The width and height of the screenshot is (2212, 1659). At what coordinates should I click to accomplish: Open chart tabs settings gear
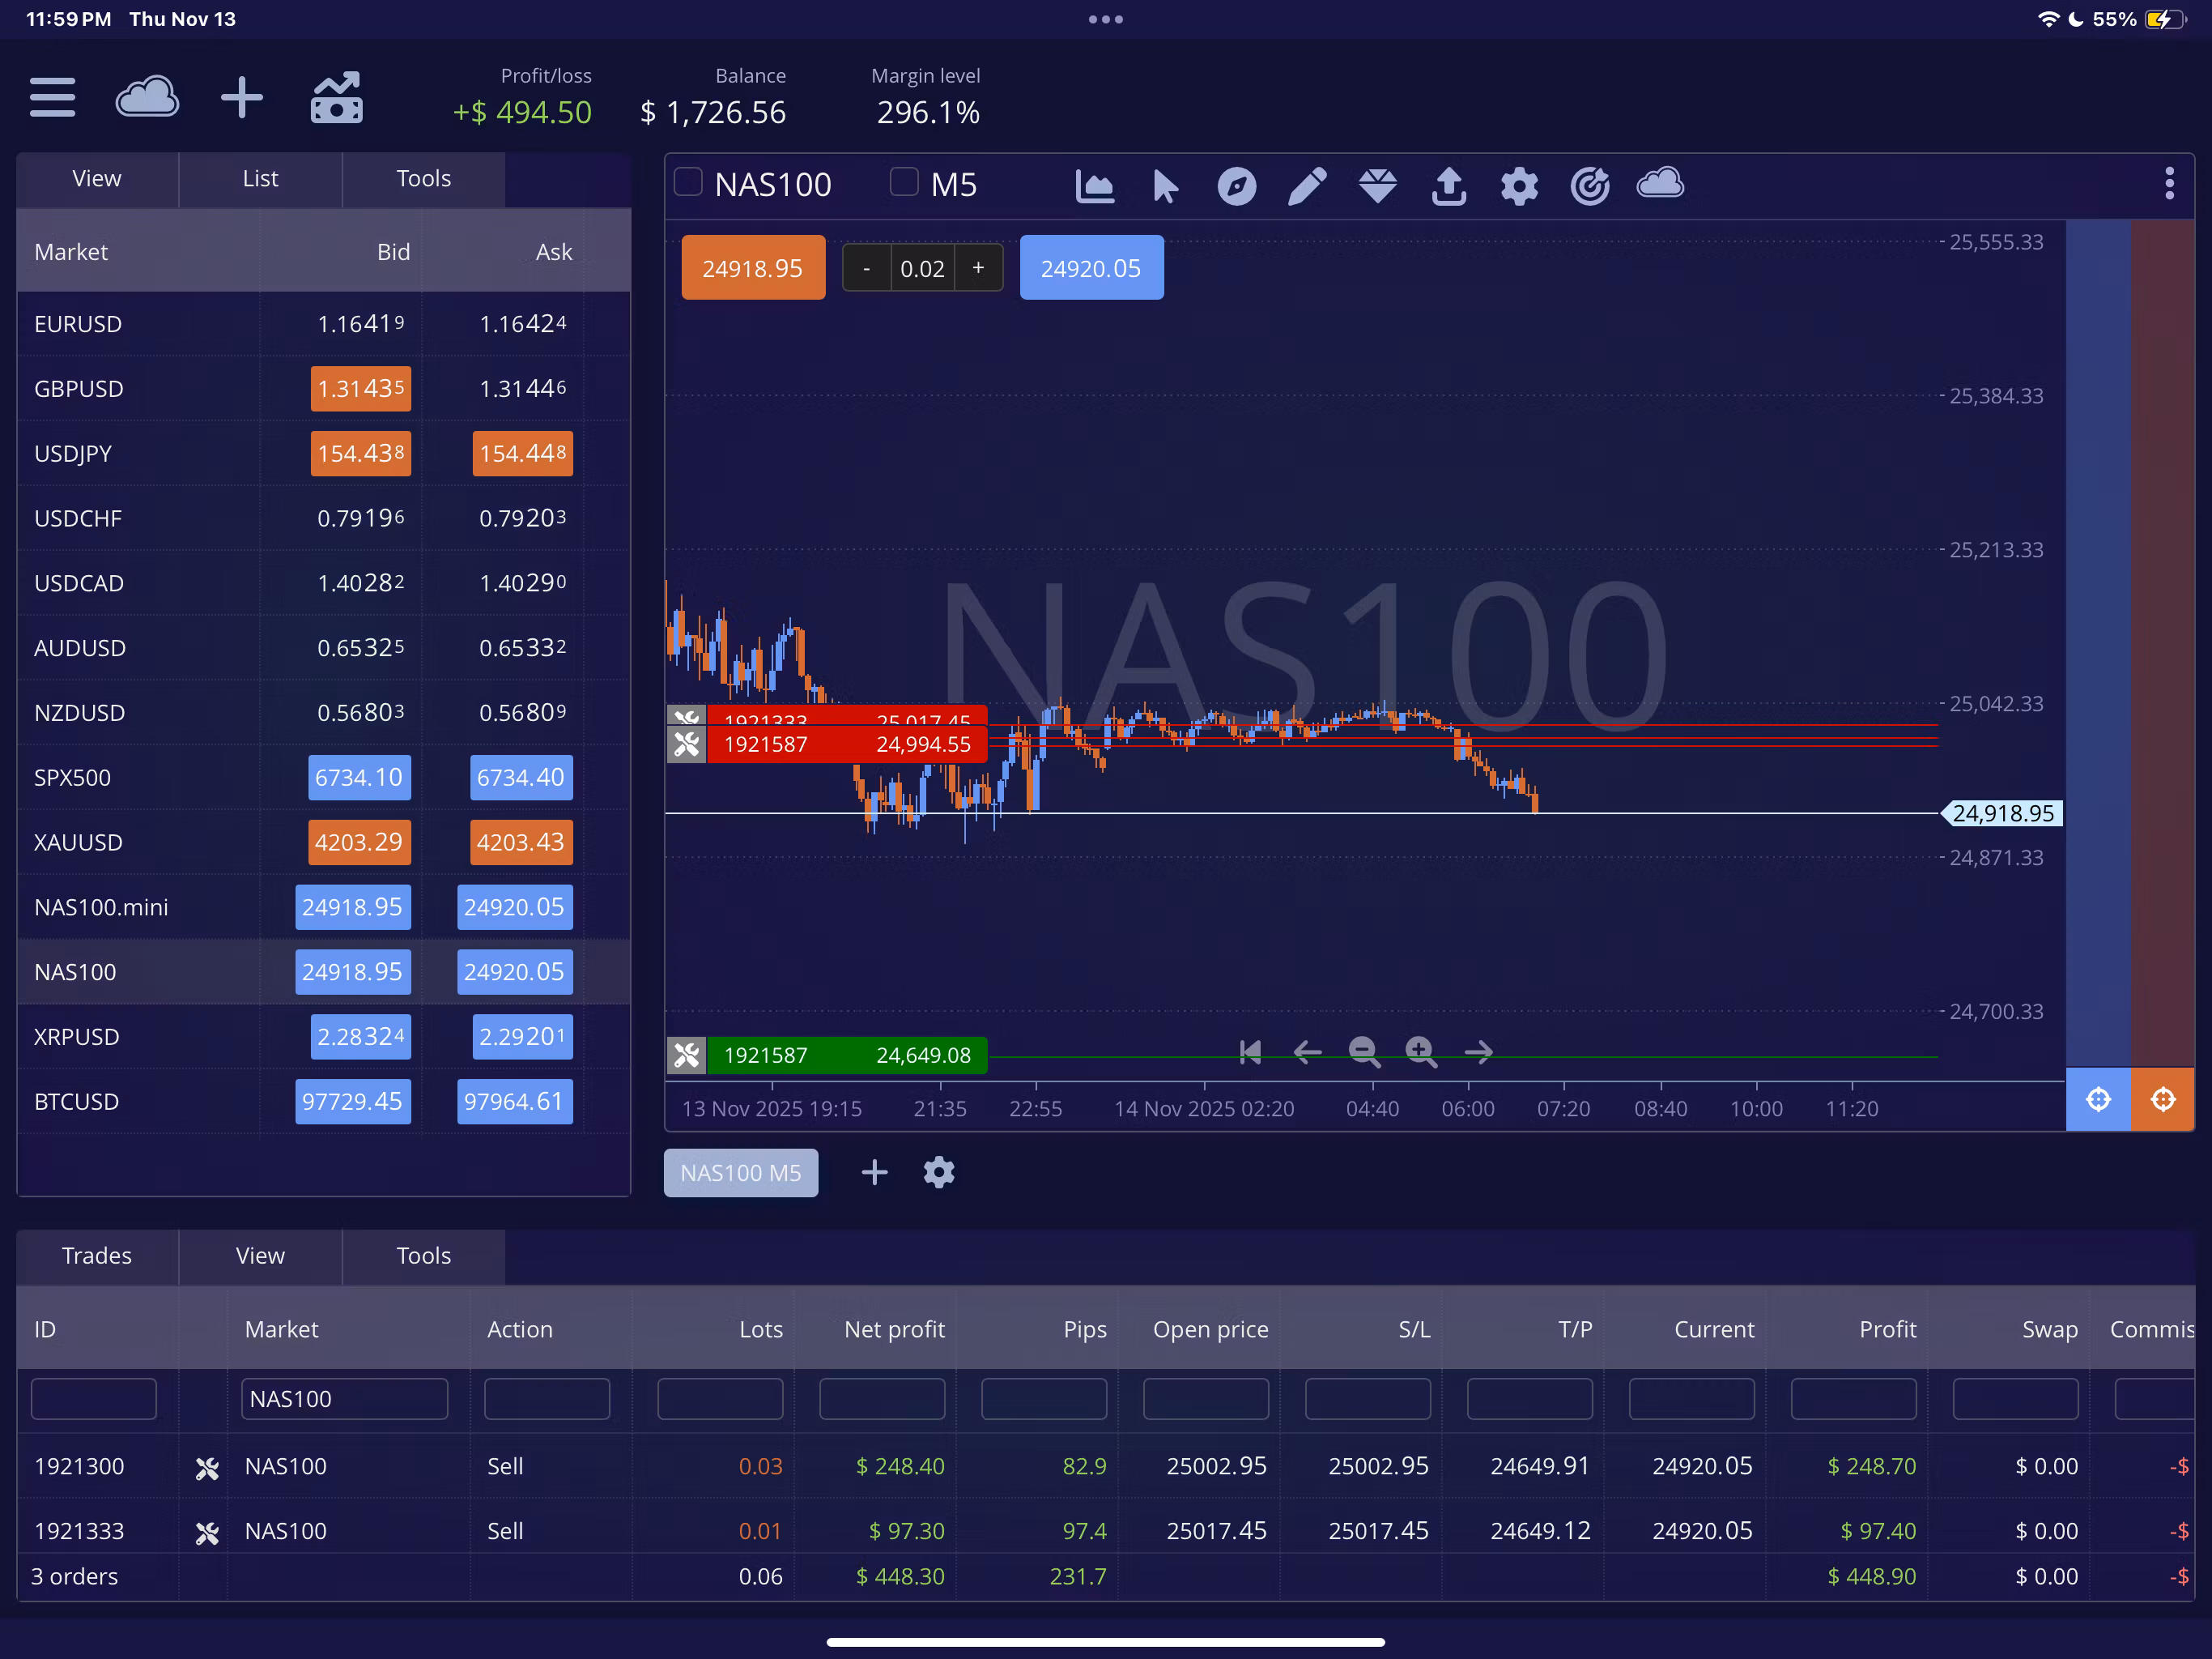(x=938, y=1171)
